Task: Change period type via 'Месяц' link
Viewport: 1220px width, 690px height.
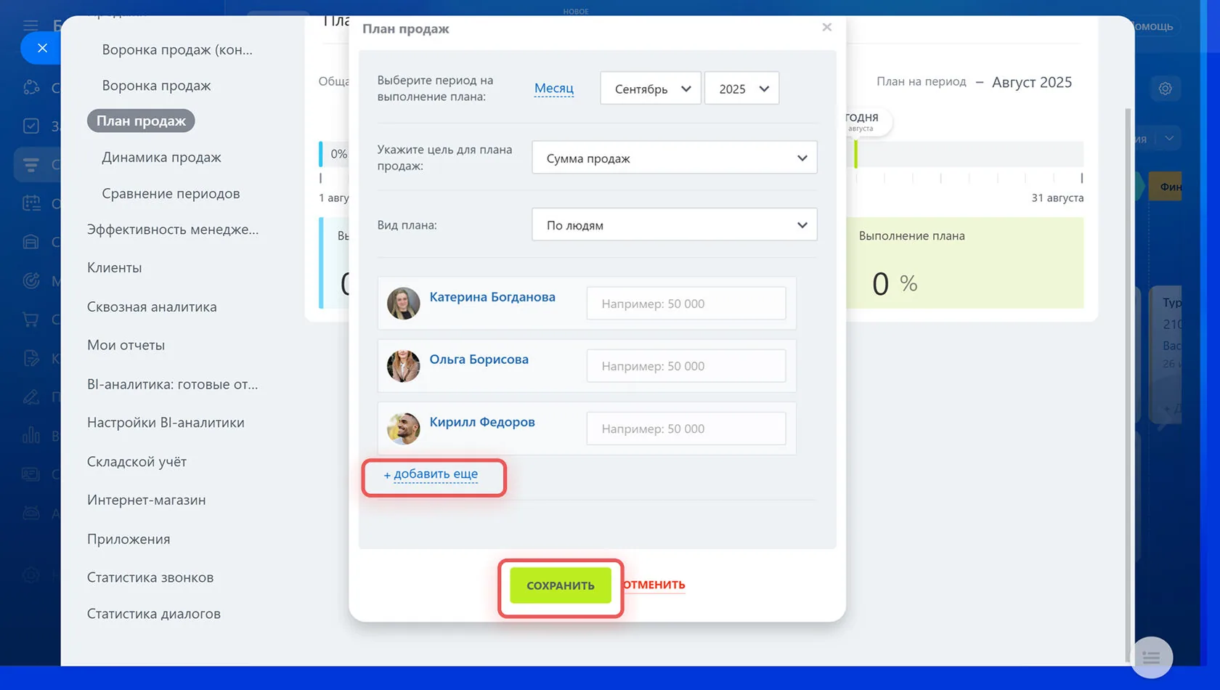Action: coord(554,89)
